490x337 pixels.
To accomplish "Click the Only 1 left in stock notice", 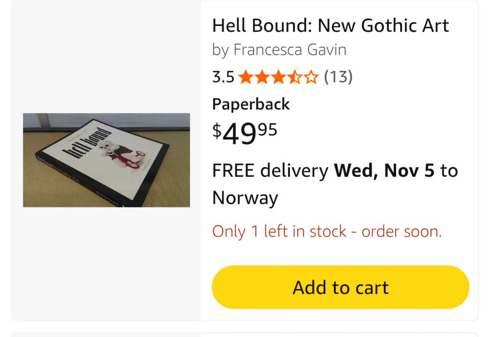I will tap(327, 232).
